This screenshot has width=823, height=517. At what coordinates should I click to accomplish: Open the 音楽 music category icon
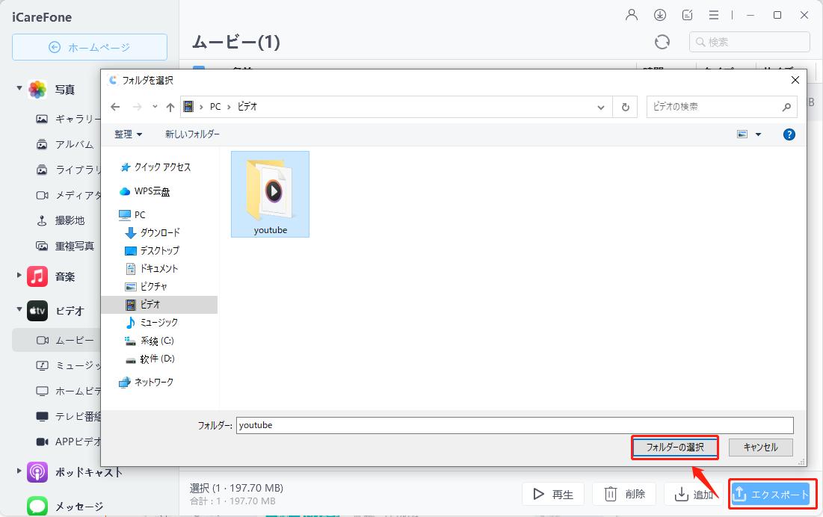pyautogui.click(x=37, y=276)
